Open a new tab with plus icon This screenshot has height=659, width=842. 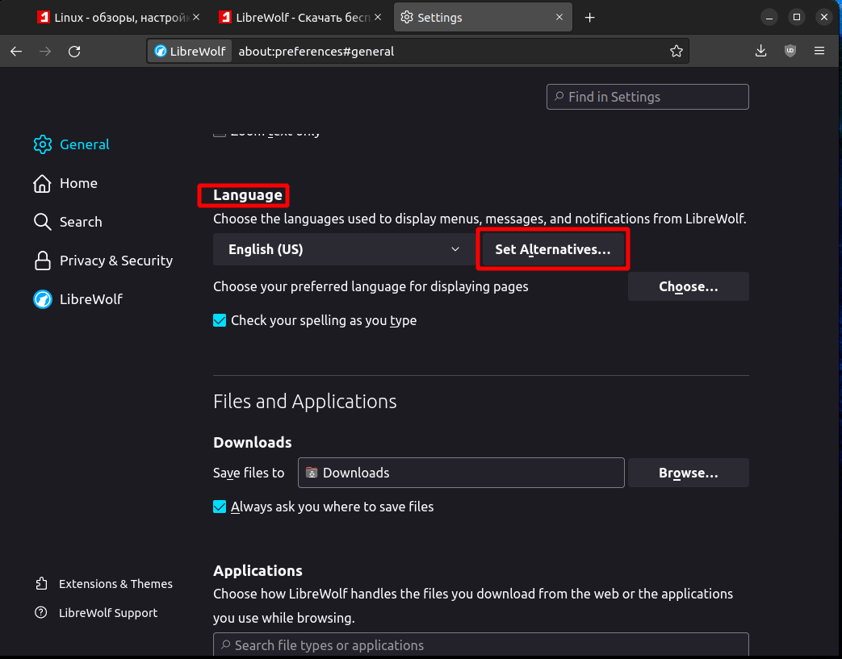(590, 18)
